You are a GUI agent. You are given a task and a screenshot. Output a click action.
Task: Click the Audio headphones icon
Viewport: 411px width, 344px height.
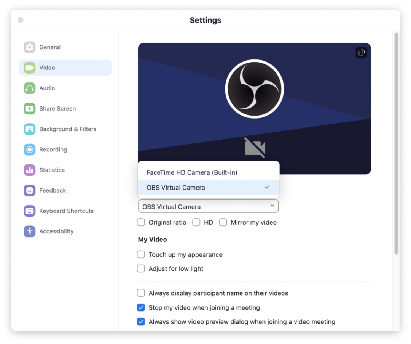[x=29, y=88]
